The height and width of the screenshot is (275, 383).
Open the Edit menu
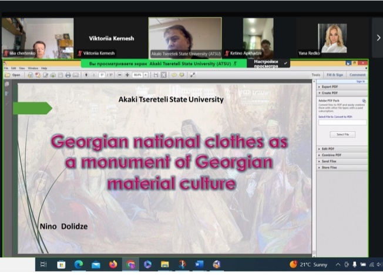[14, 68]
